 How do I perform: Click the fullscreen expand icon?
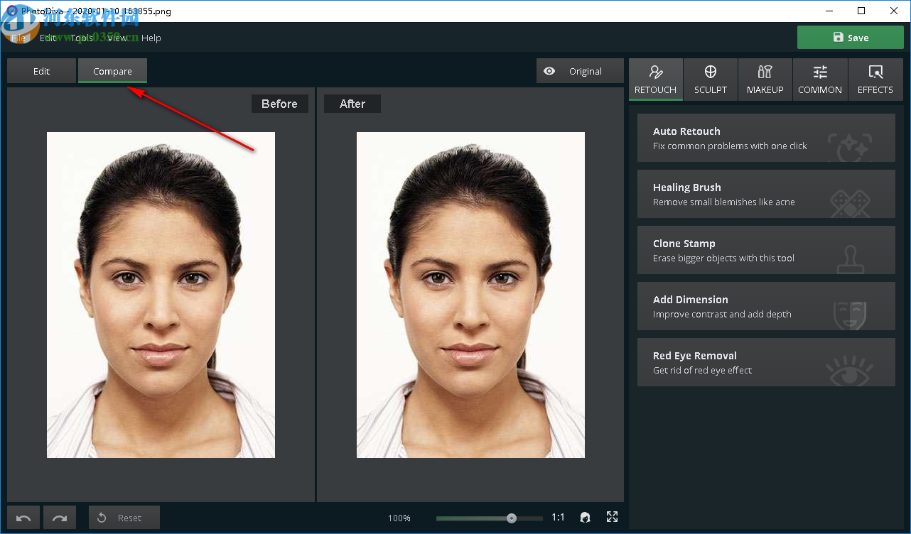point(612,517)
